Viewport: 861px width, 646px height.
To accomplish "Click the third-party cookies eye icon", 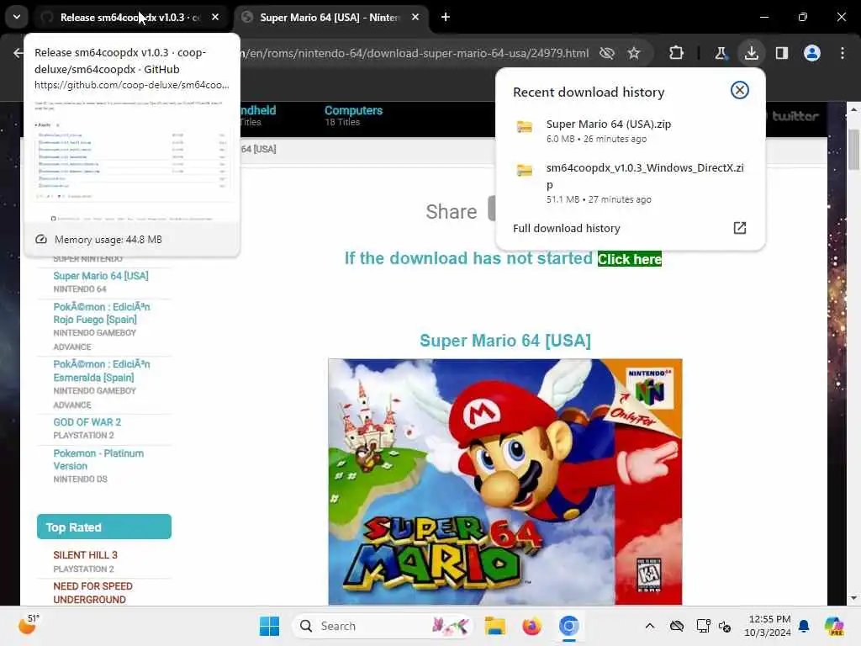I will 607,53.
